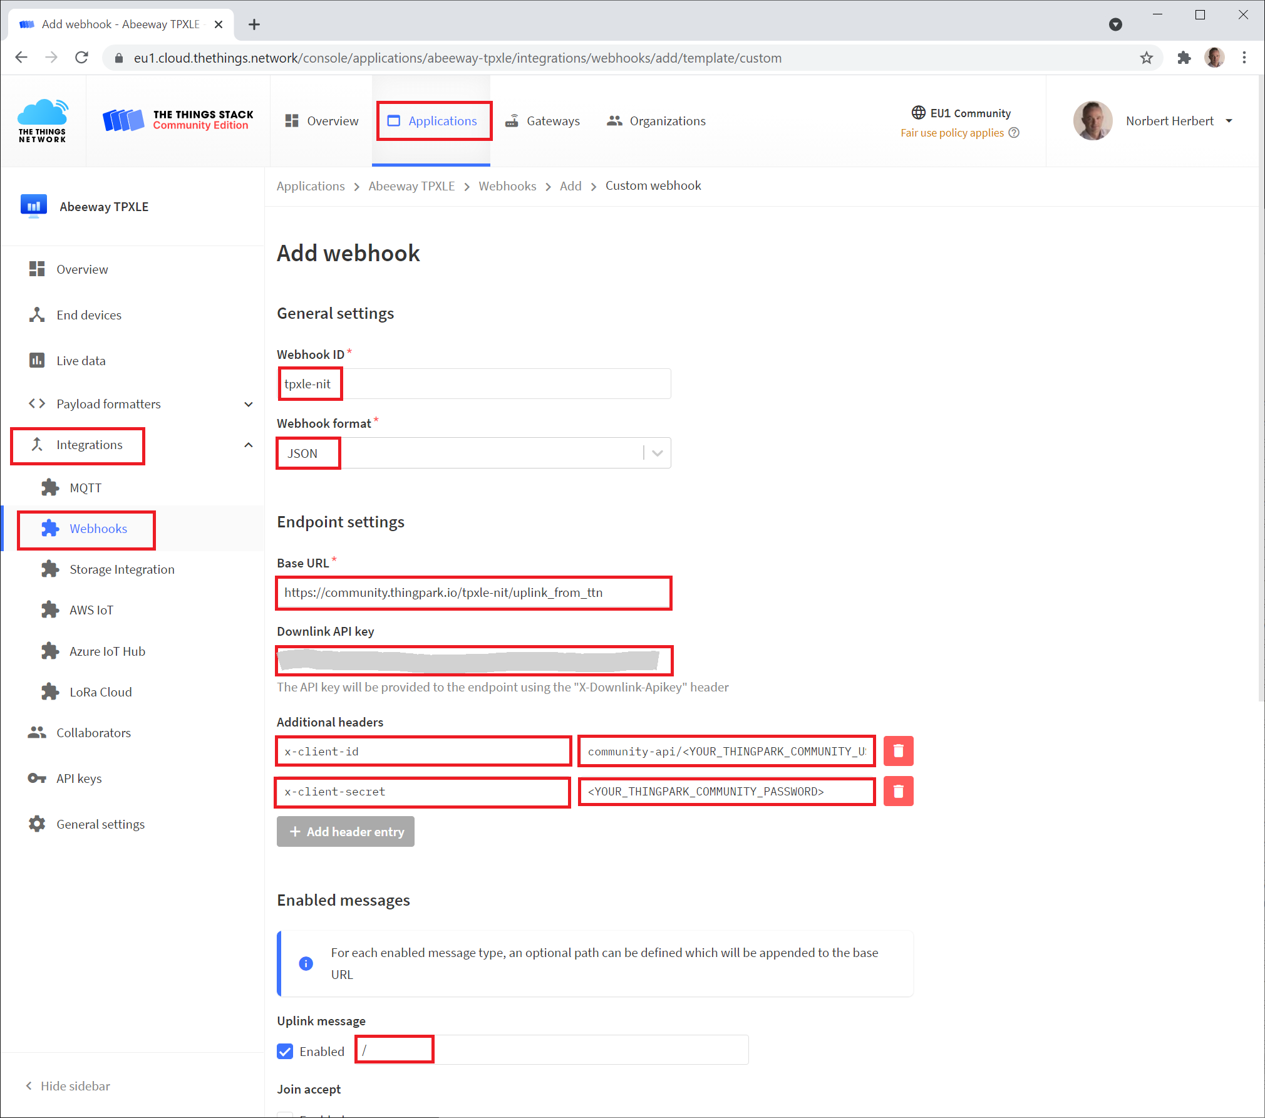Open the Storage Integration entry
The height and width of the screenshot is (1118, 1265).
122,569
